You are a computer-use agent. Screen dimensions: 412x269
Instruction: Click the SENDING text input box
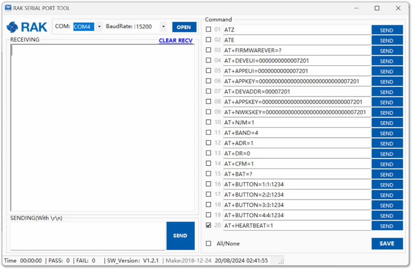(88, 236)
